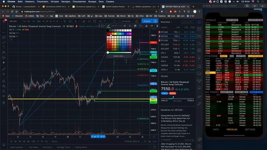267x150 pixels.
Task: Toggle the auto scale option
Action: (154, 141)
